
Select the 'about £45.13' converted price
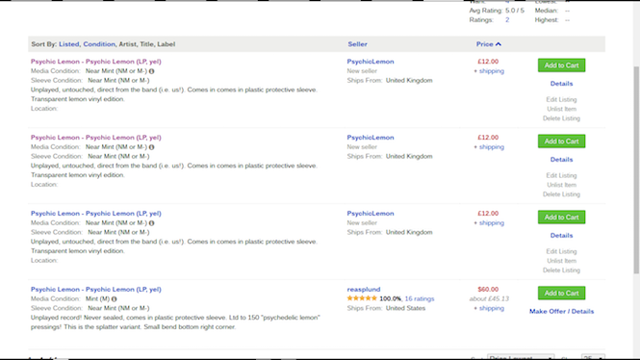(x=489, y=298)
